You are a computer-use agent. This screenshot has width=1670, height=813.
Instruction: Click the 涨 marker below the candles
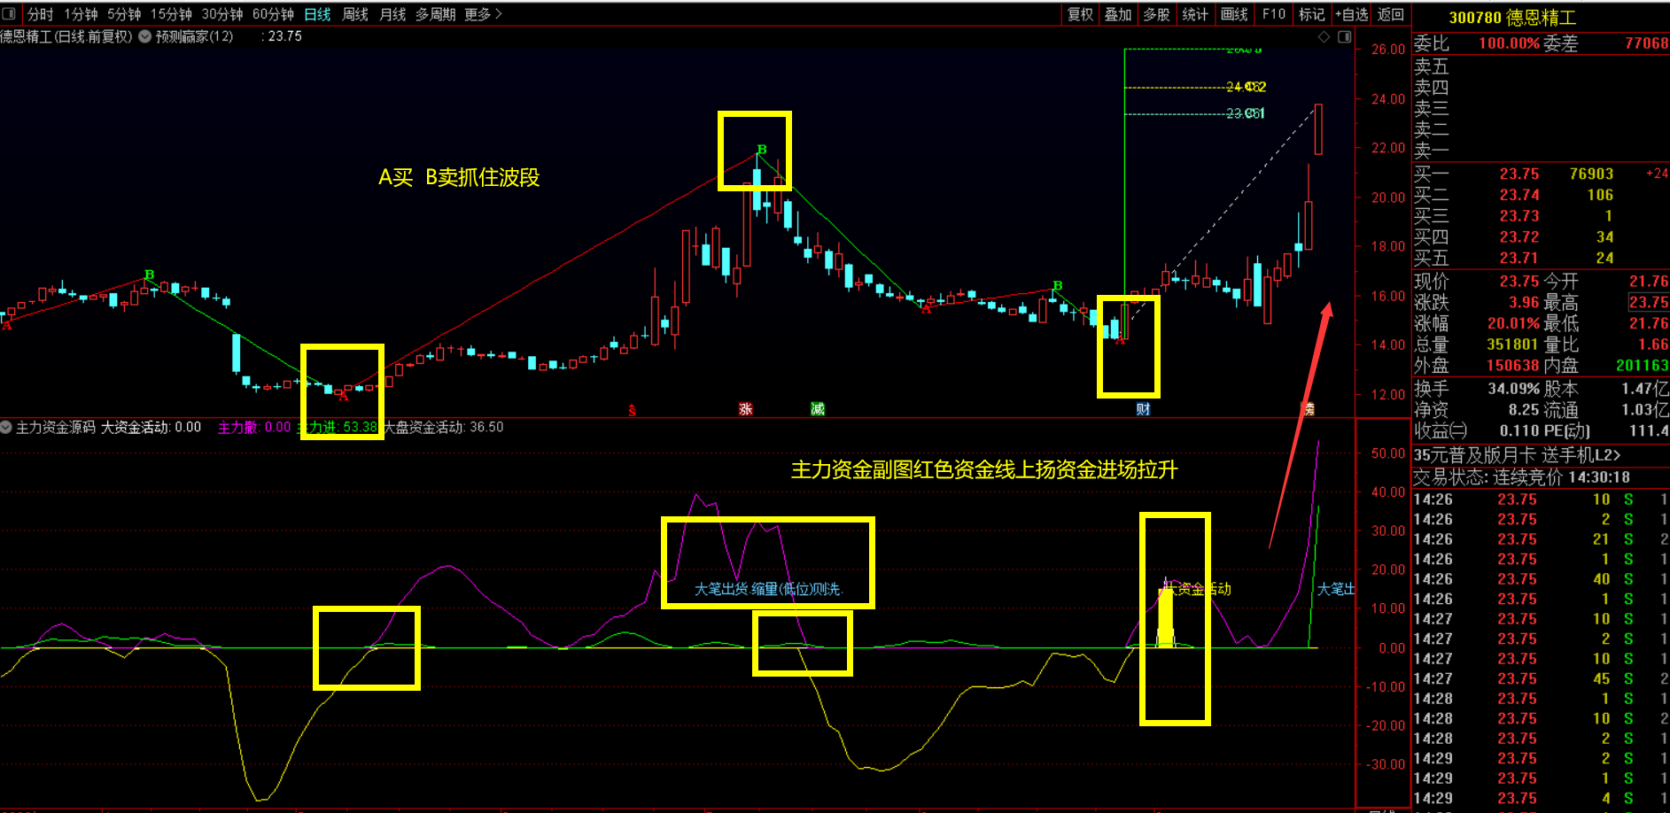tap(746, 409)
